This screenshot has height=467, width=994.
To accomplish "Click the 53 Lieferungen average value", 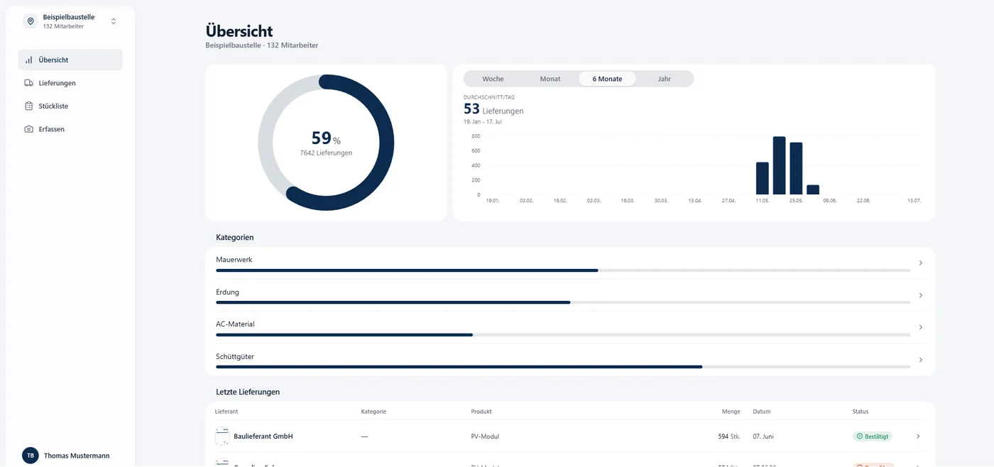I will [x=493, y=109].
